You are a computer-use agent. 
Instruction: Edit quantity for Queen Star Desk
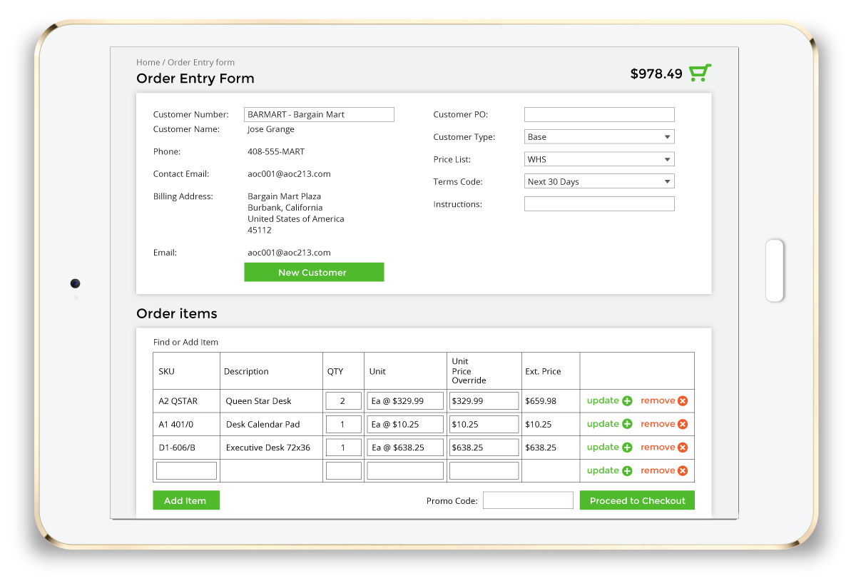pos(343,401)
